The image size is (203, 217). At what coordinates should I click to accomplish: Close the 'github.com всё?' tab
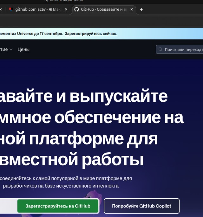pyautogui.click(x=66, y=10)
